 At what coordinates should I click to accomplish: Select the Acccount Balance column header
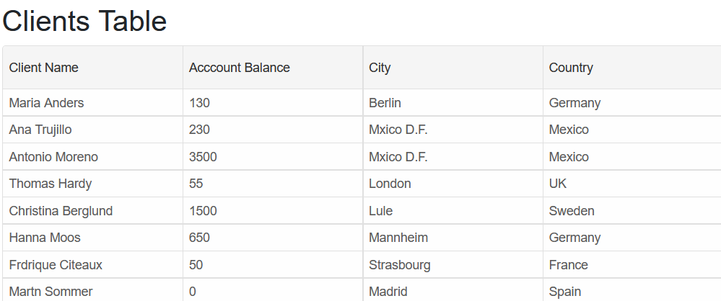[x=273, y=68]
